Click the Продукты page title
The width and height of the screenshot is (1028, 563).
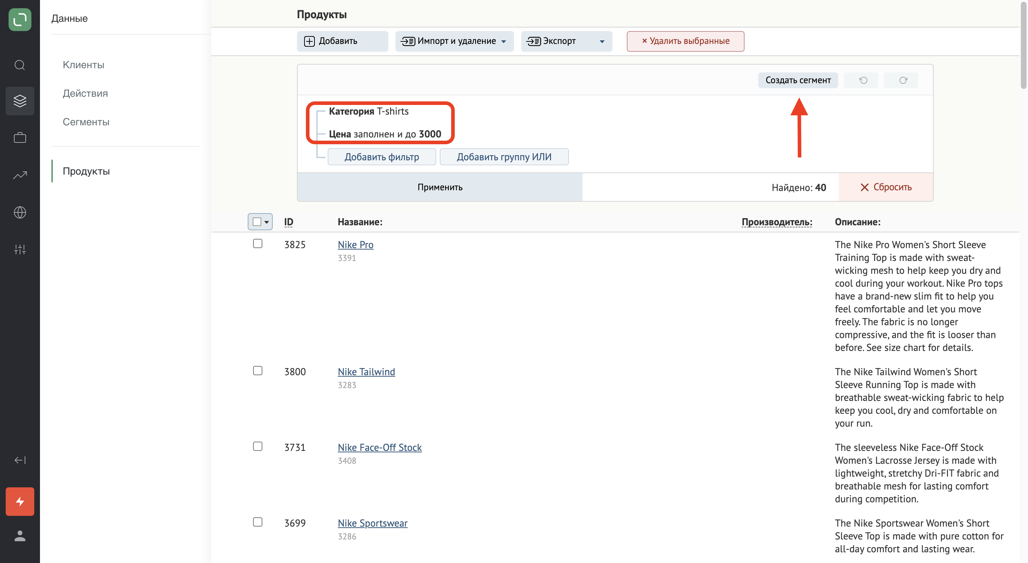(322, 15)
